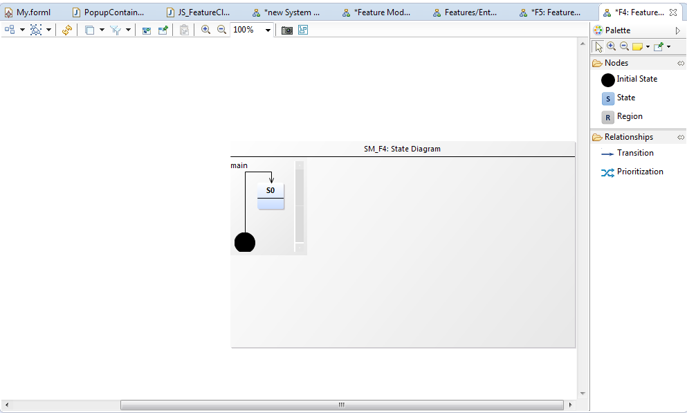The image size is (687, 413).
Task: Select the yellow Note tool in Palette
Action: 637,46
